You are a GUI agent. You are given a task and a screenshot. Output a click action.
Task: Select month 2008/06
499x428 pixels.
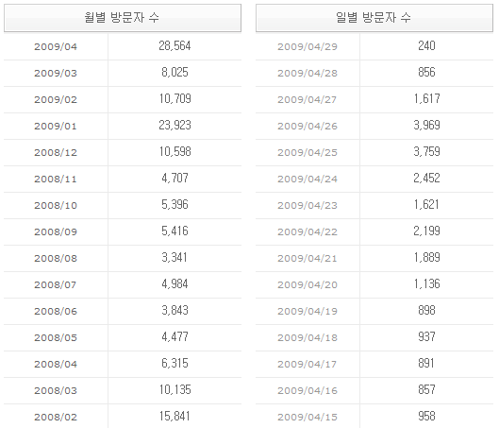pos(56,312)
